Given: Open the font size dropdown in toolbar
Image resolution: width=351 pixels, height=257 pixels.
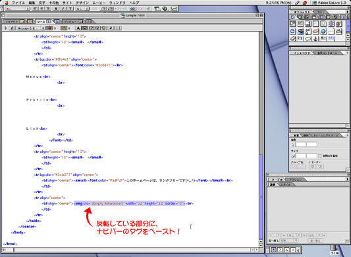Looking at the screenshot, I should (x=82, y=9).
